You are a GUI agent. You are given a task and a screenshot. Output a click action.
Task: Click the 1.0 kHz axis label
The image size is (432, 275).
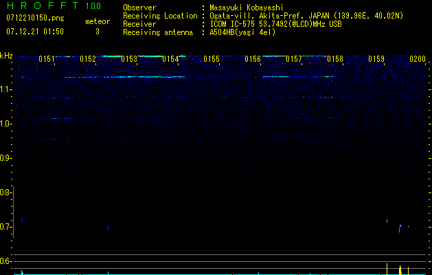(x=6, y=124)
